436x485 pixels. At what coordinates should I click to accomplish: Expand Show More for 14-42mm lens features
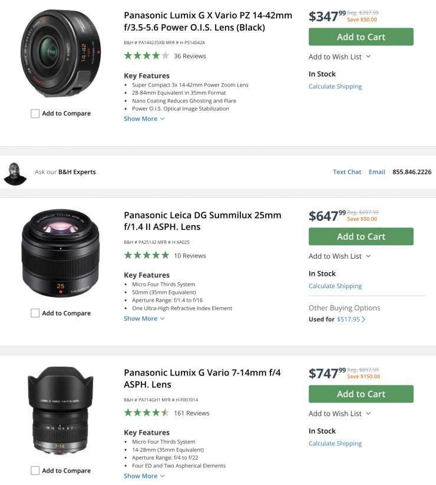click(x=144, y=118)
